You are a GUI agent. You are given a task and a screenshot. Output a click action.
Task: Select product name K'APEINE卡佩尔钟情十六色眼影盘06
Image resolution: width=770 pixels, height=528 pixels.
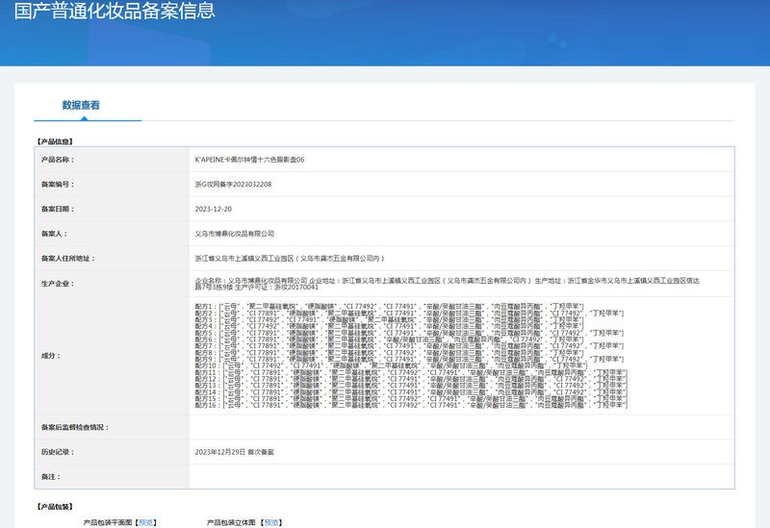point(249,160)
